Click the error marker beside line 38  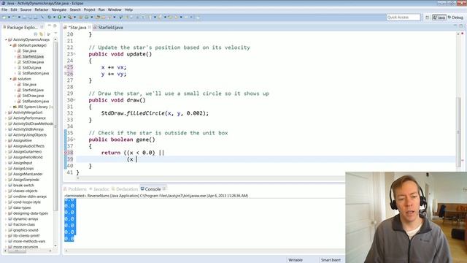click(x=66, y=153)
